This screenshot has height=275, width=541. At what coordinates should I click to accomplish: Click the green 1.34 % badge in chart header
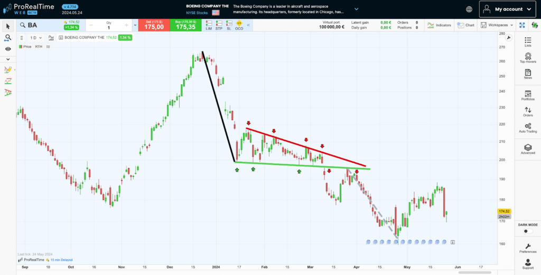coord(125,37)
